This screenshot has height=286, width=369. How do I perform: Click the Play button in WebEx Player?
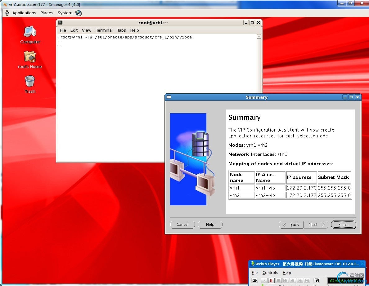tap(264, 281)
